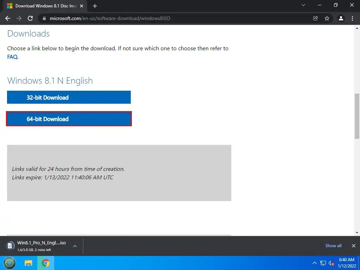The width and height of the screenshot is (360, 270).
Task: Click the Chrome icon in the taskbar
Action: (x=45, y=263)
